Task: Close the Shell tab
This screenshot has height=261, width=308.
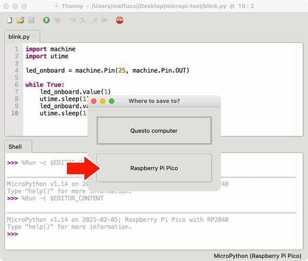Action: coord(26,146)
